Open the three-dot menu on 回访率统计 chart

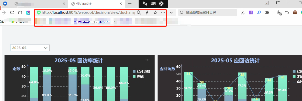[148, 60]
